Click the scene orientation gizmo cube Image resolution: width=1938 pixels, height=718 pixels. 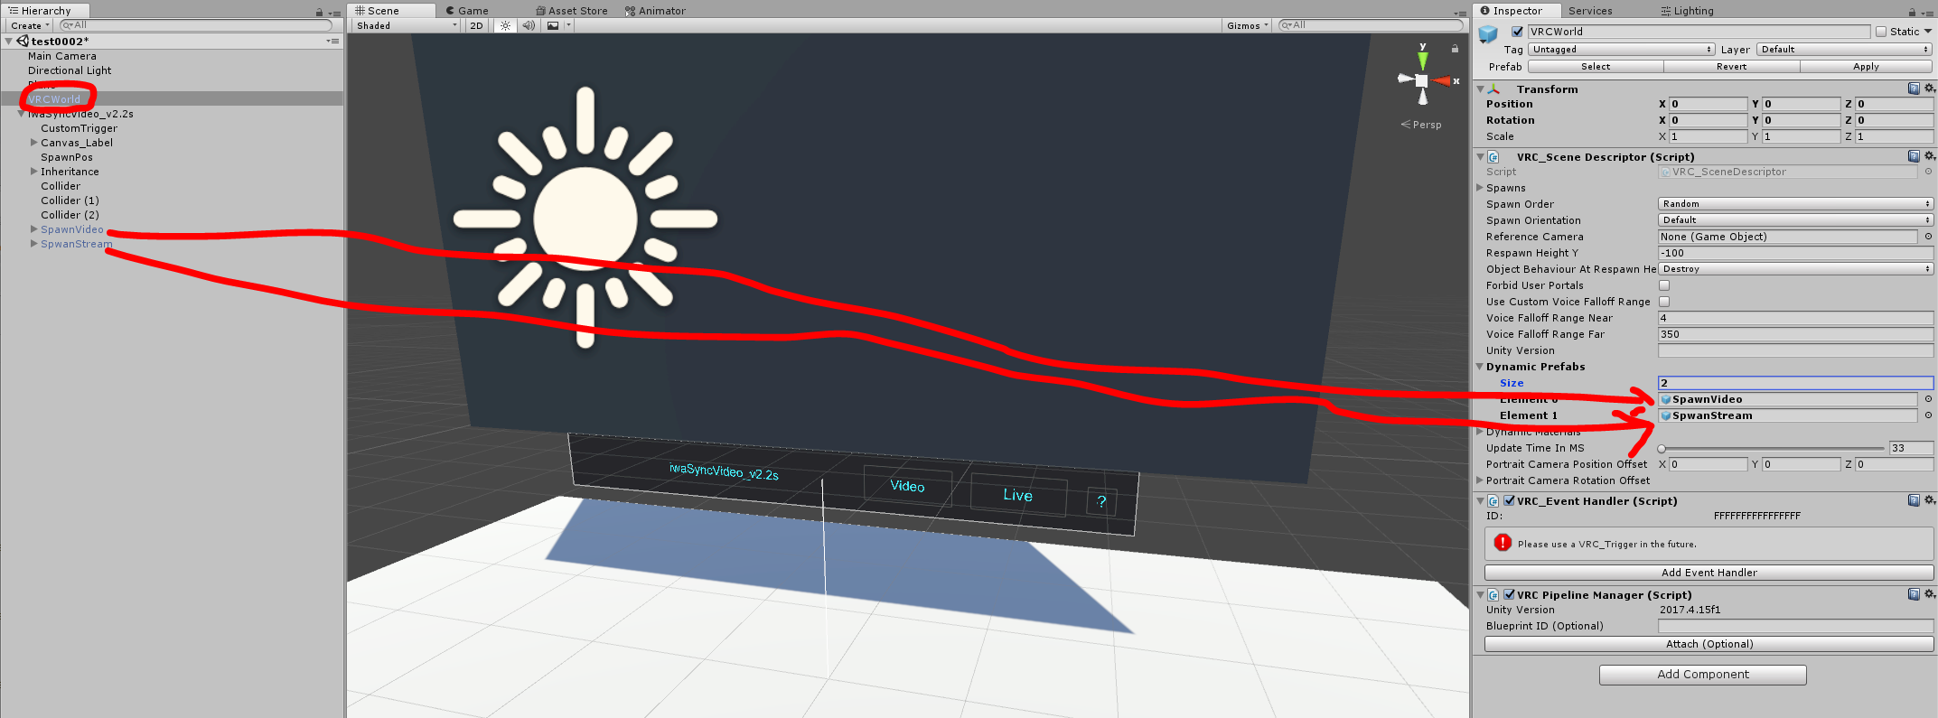pyautogui.click(x=1422, y=81)
